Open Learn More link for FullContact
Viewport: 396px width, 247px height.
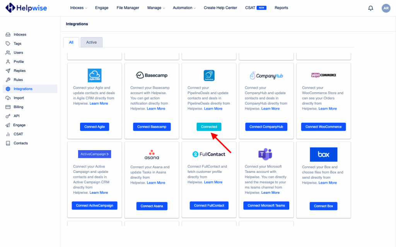(213, 182)
